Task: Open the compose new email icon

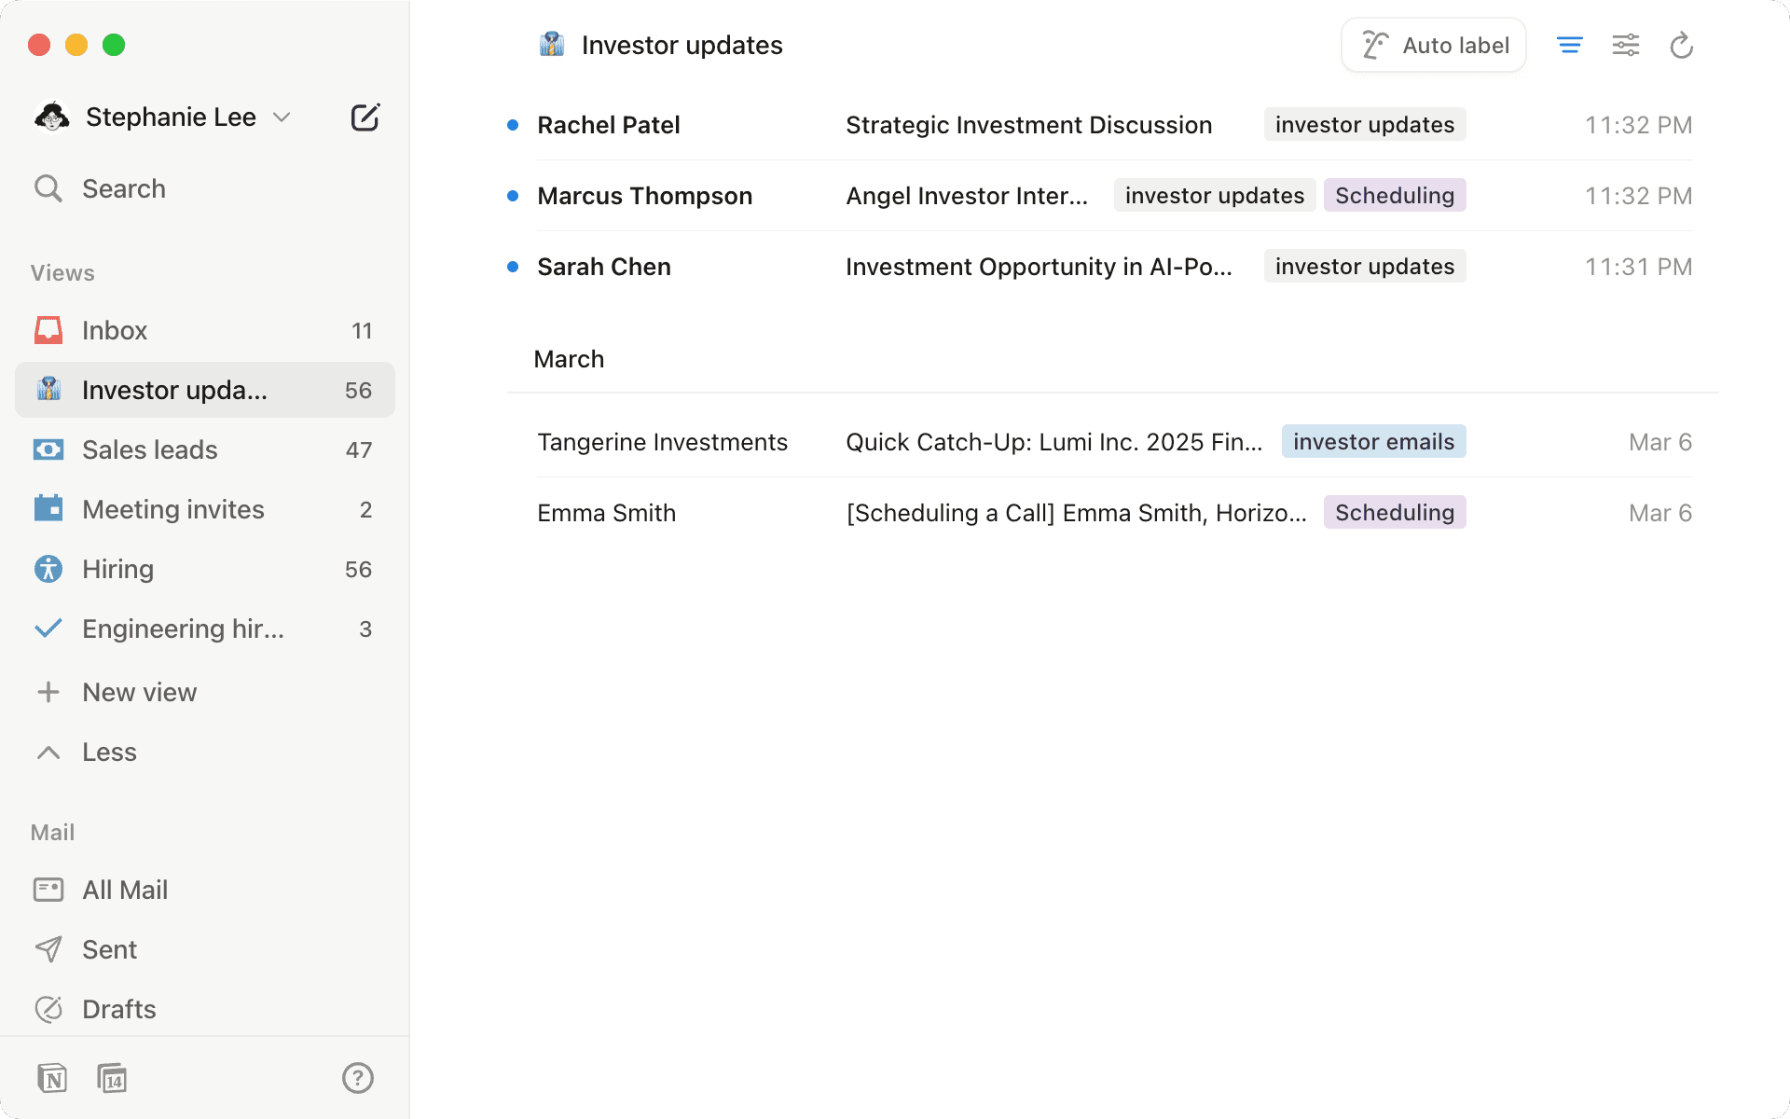Action: (365, 117)
